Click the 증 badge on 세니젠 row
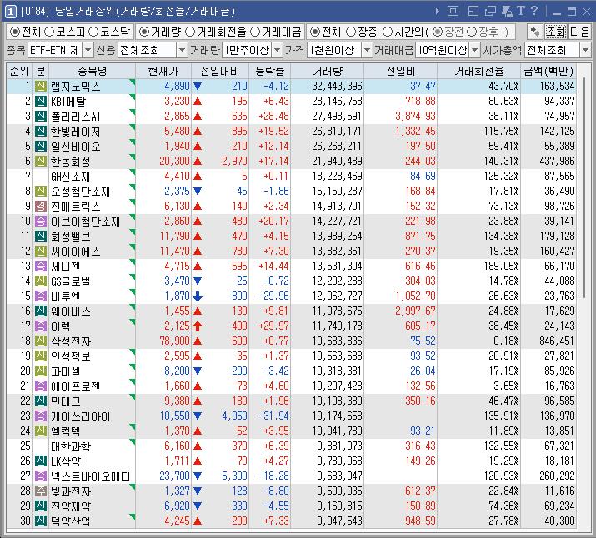596x538 pixels. click(41, 267)
